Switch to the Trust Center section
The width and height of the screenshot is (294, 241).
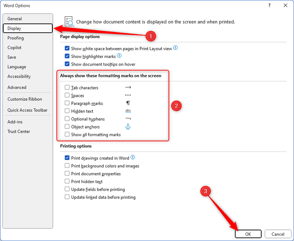pyautogui.click(x=19, y=131)
